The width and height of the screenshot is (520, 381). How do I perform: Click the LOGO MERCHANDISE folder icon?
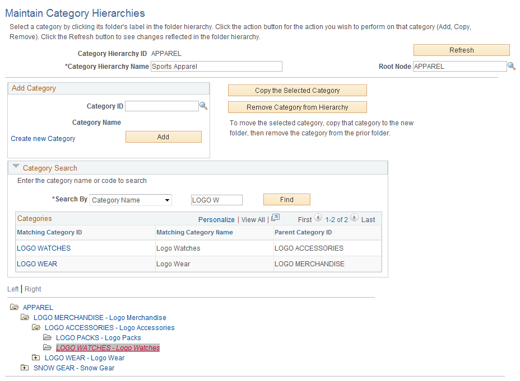point(25,317)
